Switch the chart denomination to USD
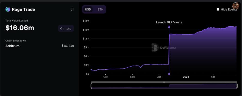The height and width of the screenshot is (96, 242). coord(88,9)
